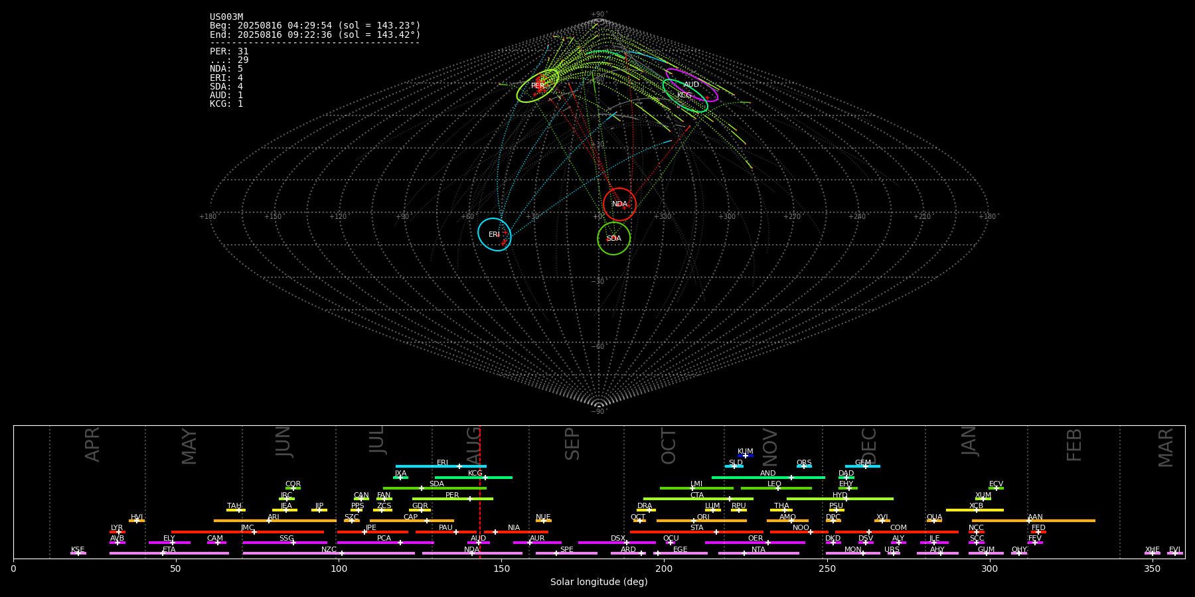Click the green SDA radiant circle

pos(613,238)
